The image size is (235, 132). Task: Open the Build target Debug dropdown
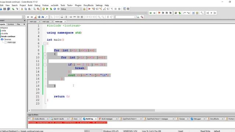(71, 9)
